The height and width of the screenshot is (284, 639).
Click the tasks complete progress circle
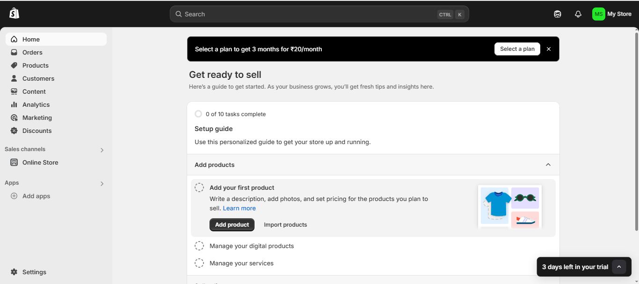click(x=198, y=114)
